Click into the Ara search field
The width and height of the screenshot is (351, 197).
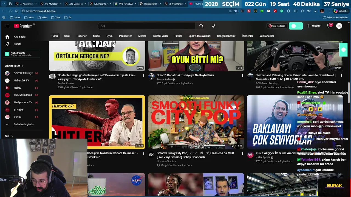coord(146,26)
